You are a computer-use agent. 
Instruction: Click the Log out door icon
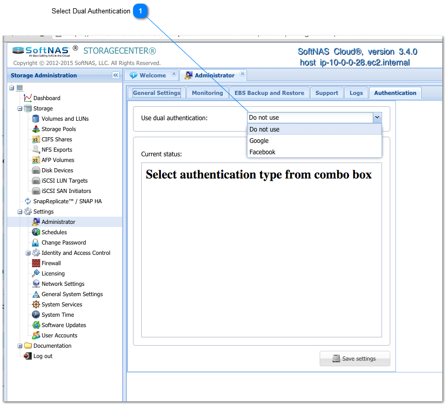[28, 356]
